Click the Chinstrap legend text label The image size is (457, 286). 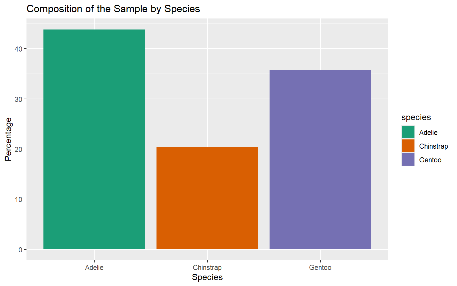coord(433,146)
